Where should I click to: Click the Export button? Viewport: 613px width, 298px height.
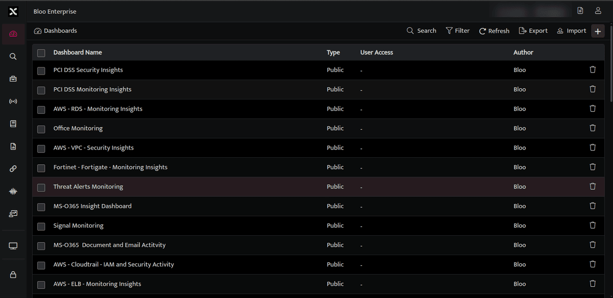click(x=533, y=31)
